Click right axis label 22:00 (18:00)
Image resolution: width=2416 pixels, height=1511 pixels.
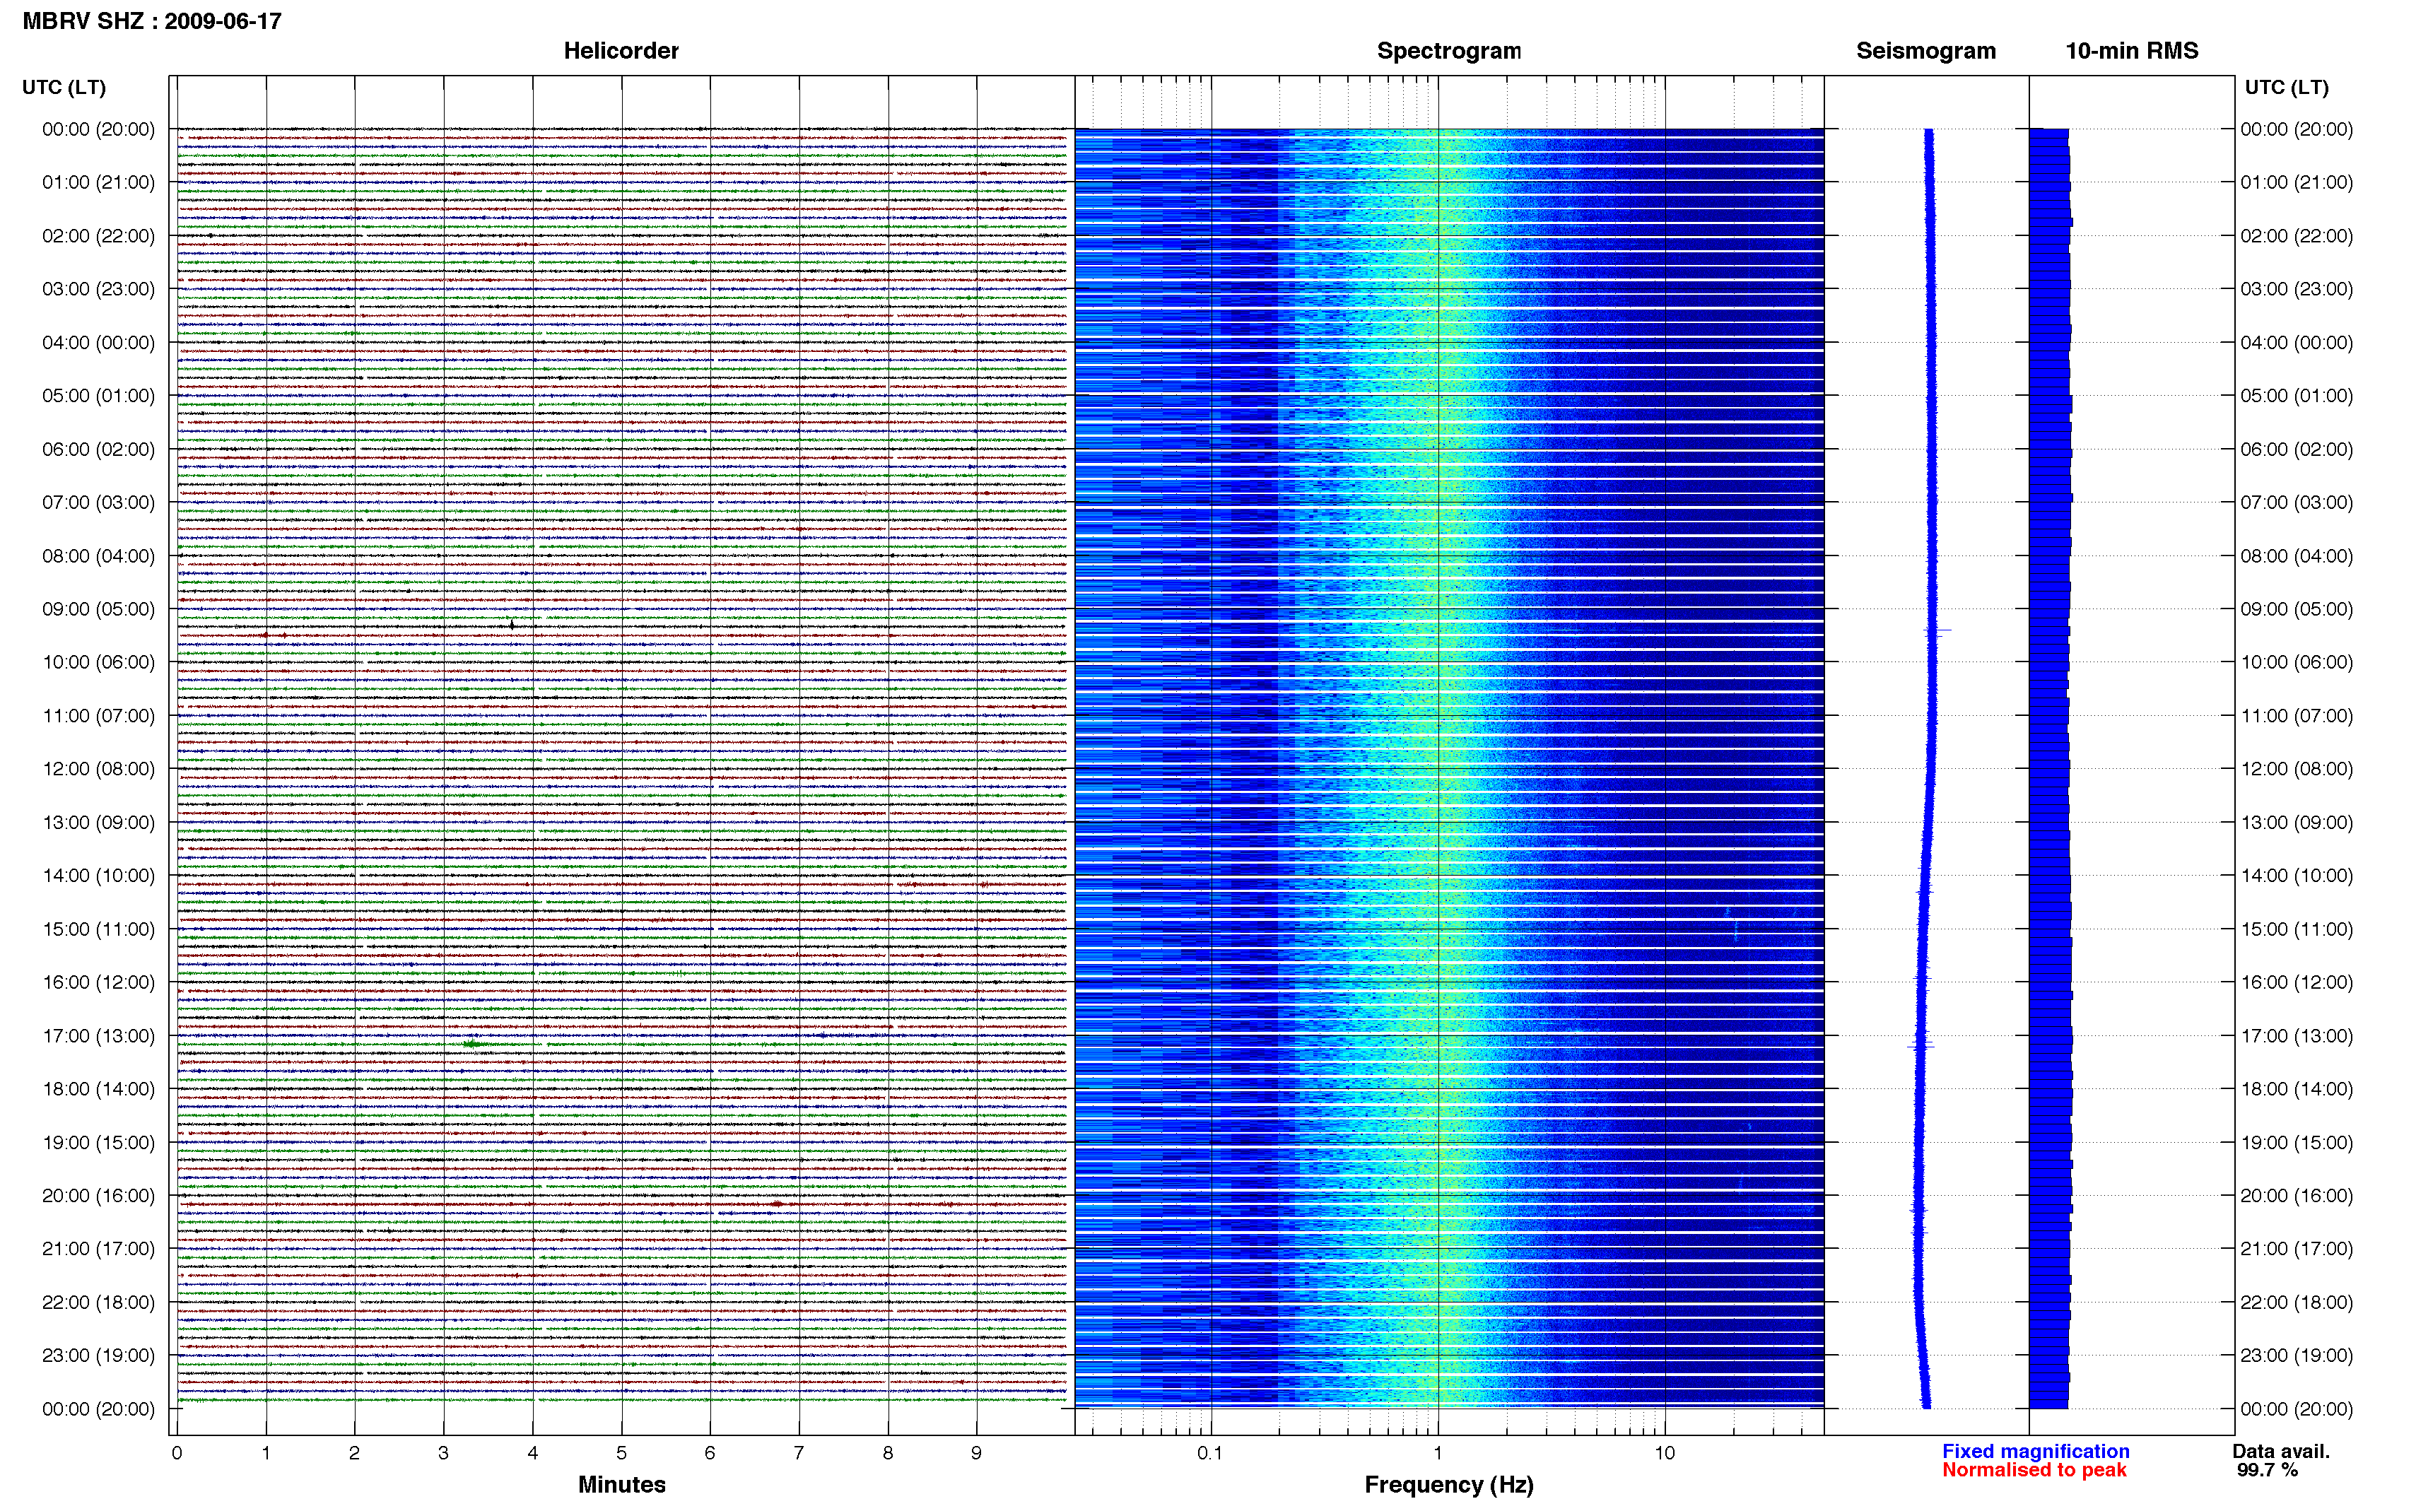[2297, 1302]
